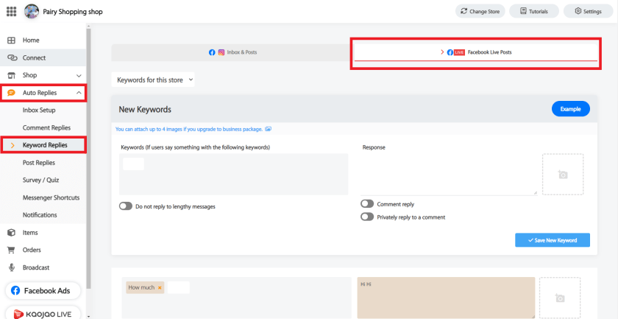
Task: Click the image icon beside upgrade notice
Action: (269, 129)
